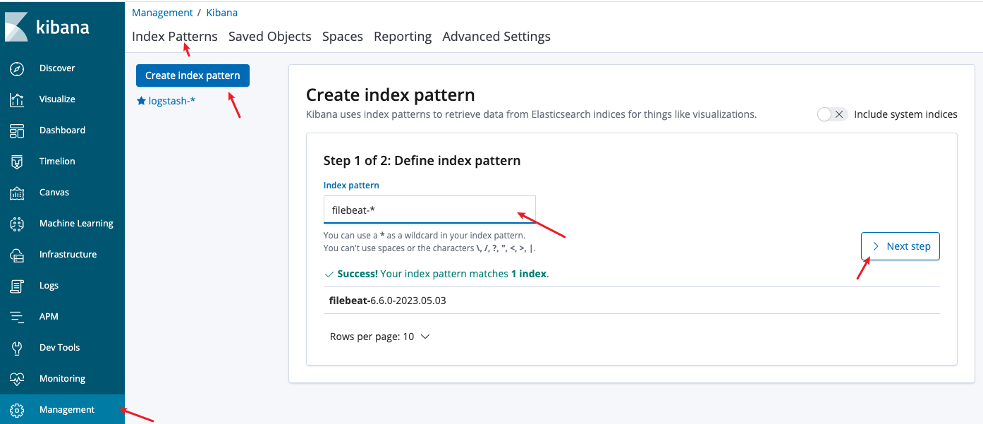Open Machine Learning via its nodes icon
Image resolution: width=983 pixels, height=424 pixels.
17,224
